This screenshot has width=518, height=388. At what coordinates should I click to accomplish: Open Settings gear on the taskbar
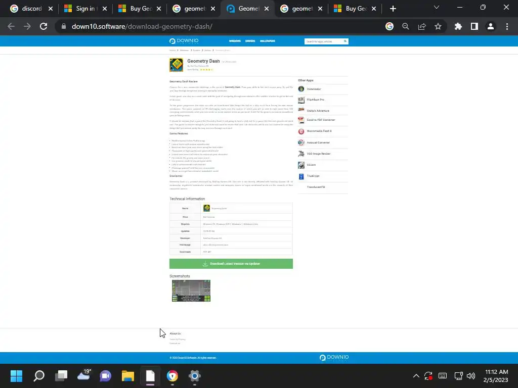[x=195, y=376]
